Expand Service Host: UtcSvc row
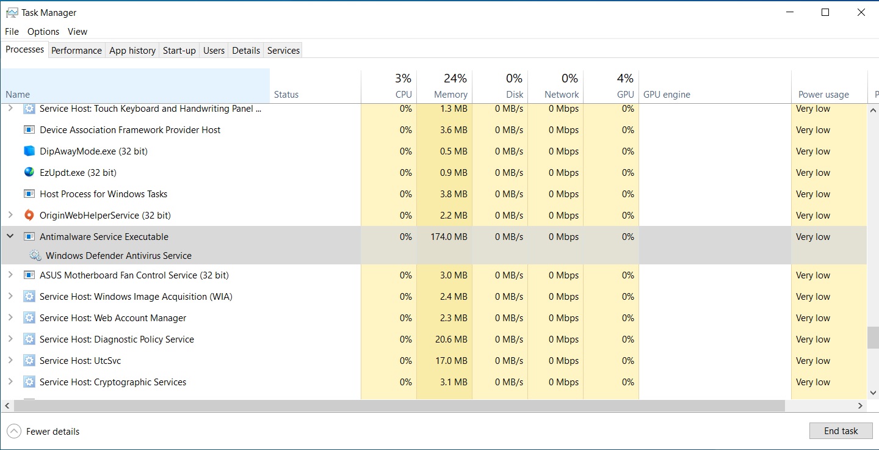Image resolution: width=879 pixels, height=450 pixels. point(10,361)
